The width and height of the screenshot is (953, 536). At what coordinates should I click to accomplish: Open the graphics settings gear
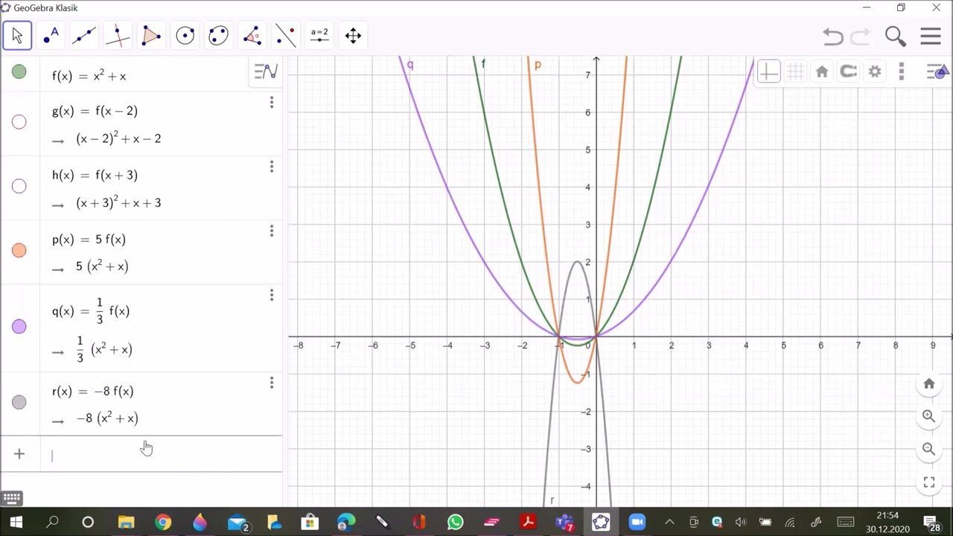point(875,71)
